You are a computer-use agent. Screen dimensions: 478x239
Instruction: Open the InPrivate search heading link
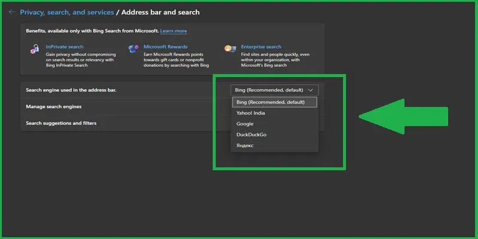(65, 47)
